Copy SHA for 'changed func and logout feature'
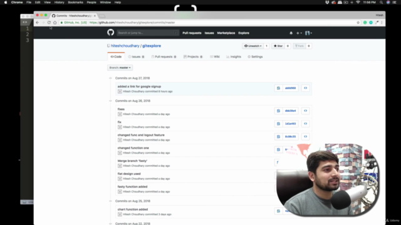Screen dimensions: 401x225 (278, 136)
